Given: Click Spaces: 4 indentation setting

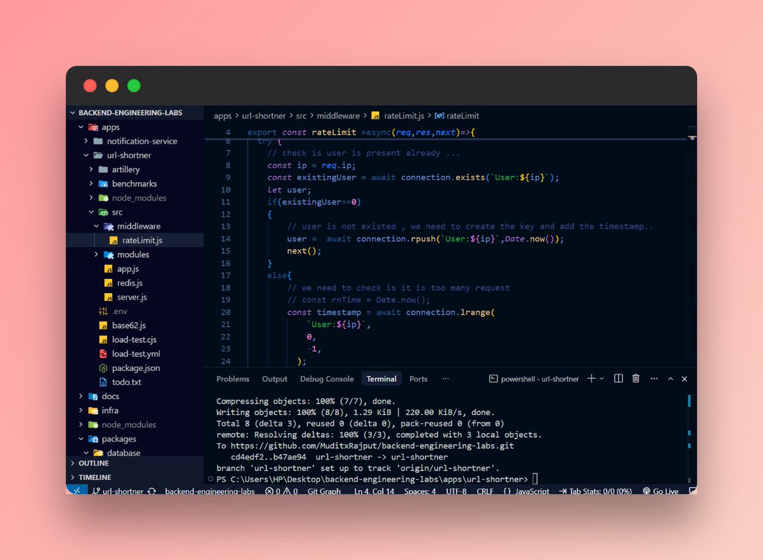Looking at the screenshot, I should click(420, 491).
